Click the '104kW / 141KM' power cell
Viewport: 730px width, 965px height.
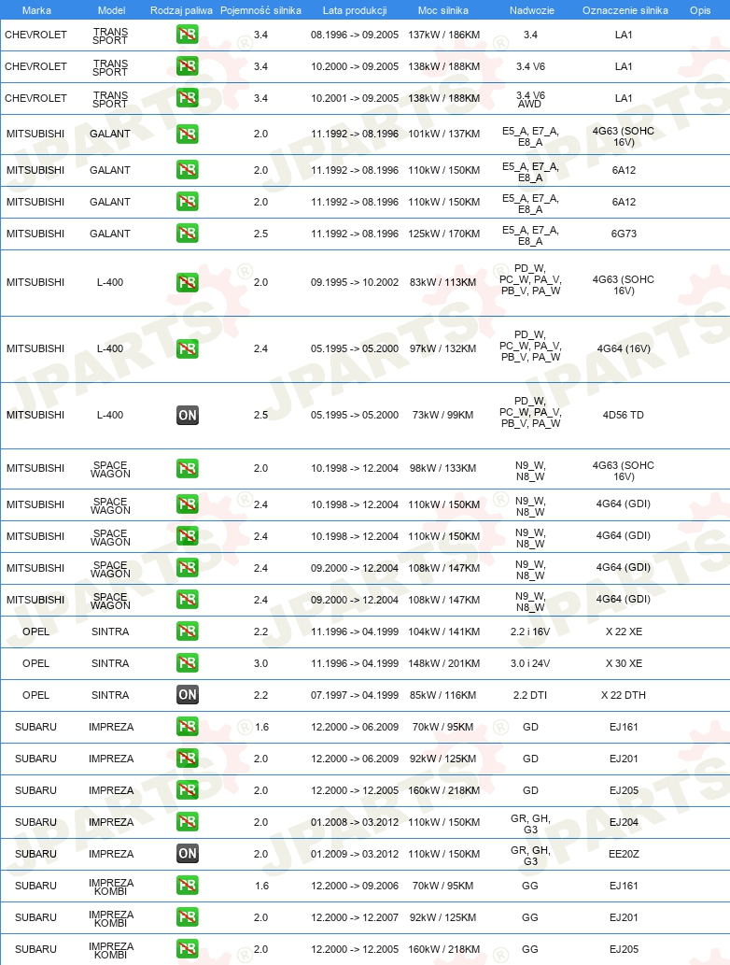click(444, 632)
